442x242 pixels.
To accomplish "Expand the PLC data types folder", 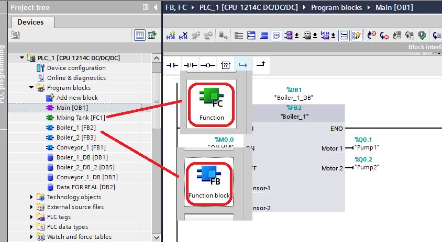I will point(31,227).
